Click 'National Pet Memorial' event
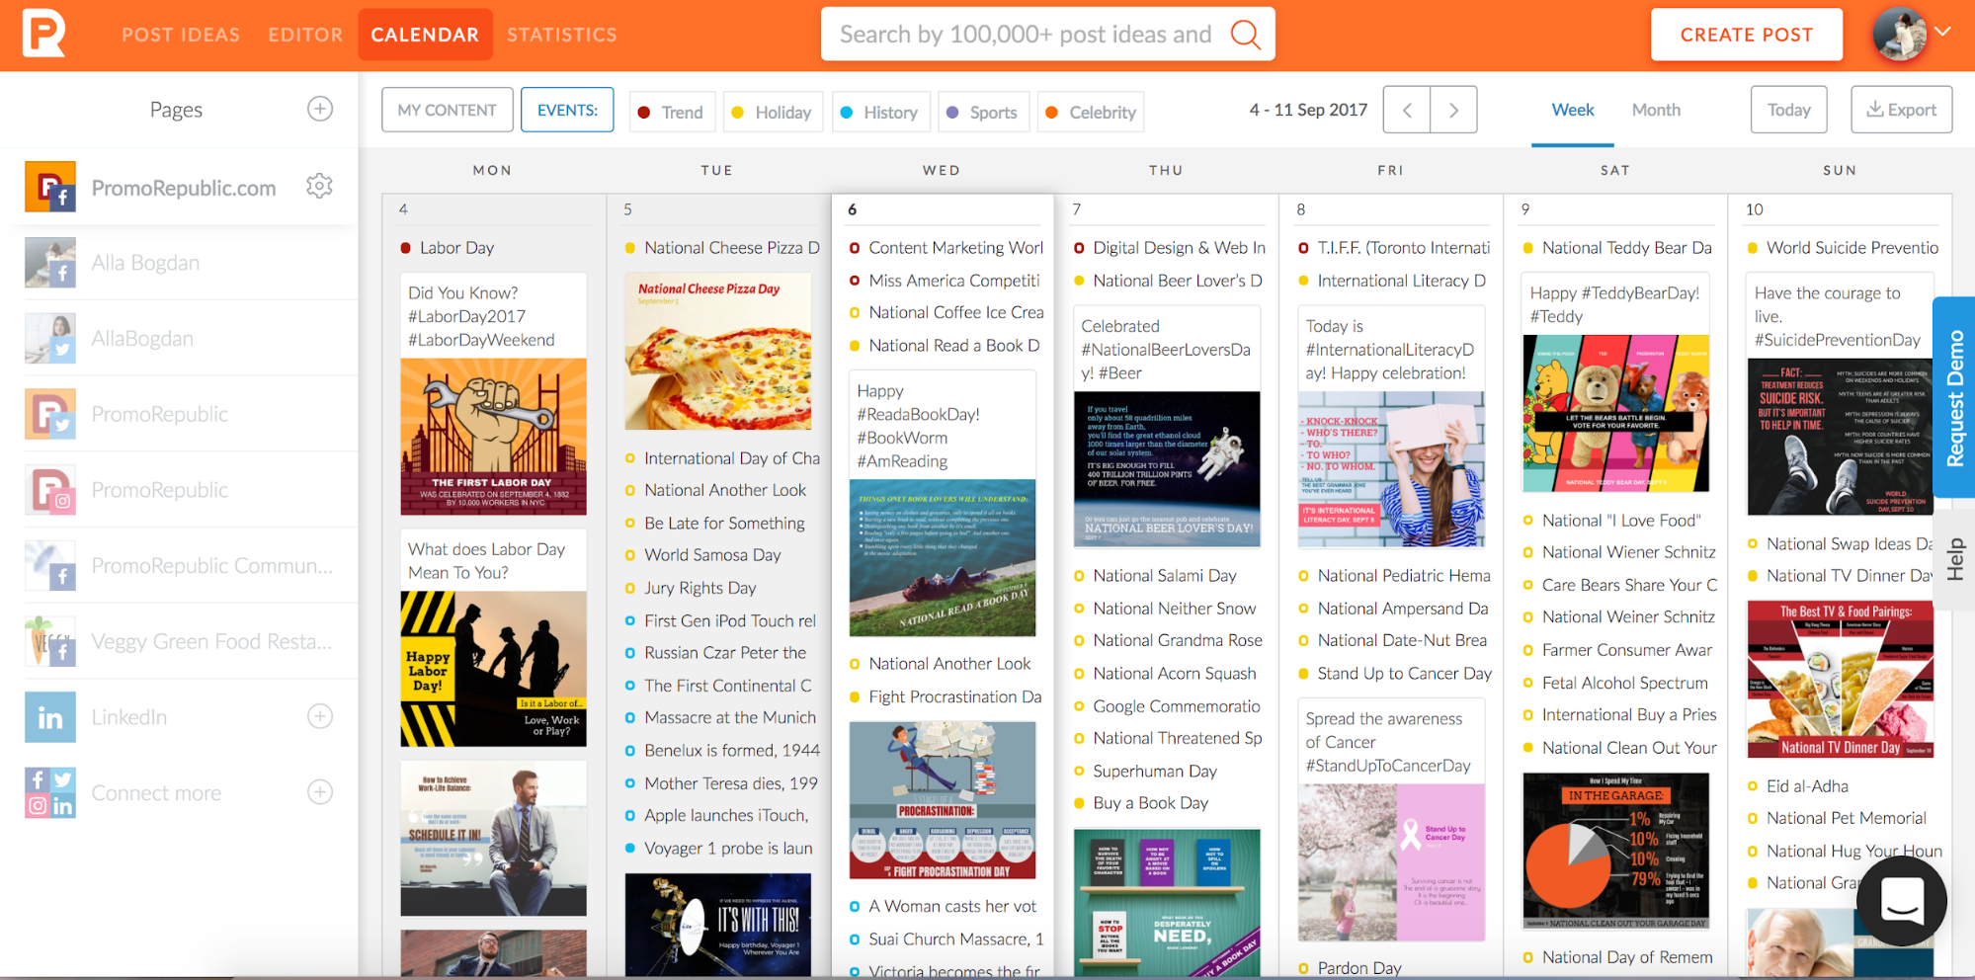1975x980 pixels. coord(1847,818)
